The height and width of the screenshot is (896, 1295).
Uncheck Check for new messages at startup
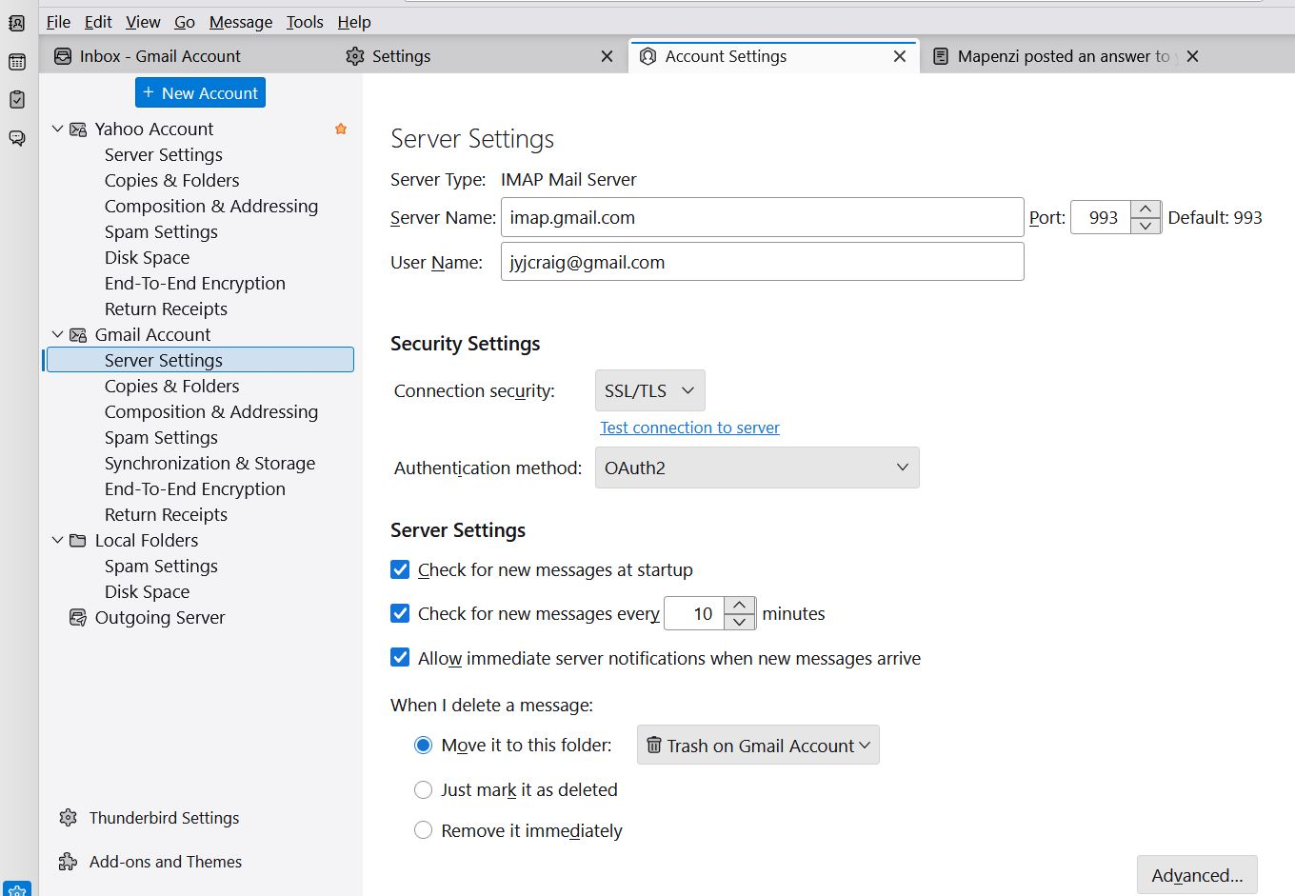coord(401,570)
